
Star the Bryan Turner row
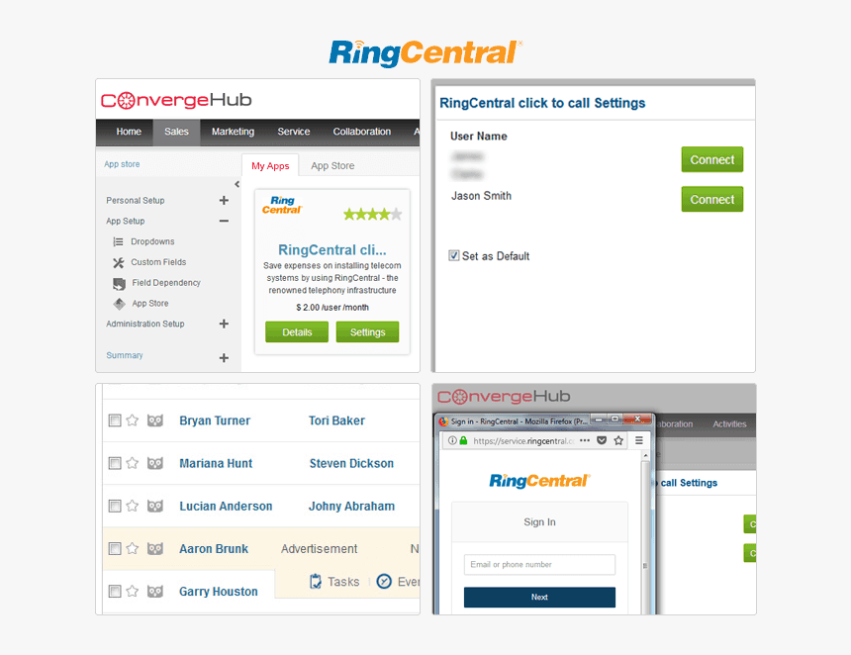click(x=132, y=421)
